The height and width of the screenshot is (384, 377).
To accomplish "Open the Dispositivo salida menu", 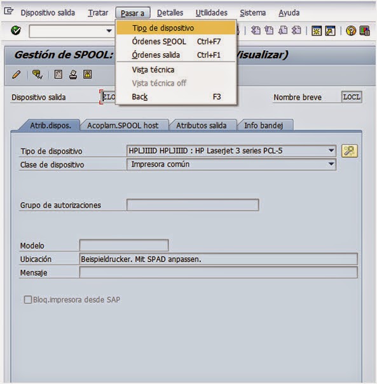I will 48,13.
